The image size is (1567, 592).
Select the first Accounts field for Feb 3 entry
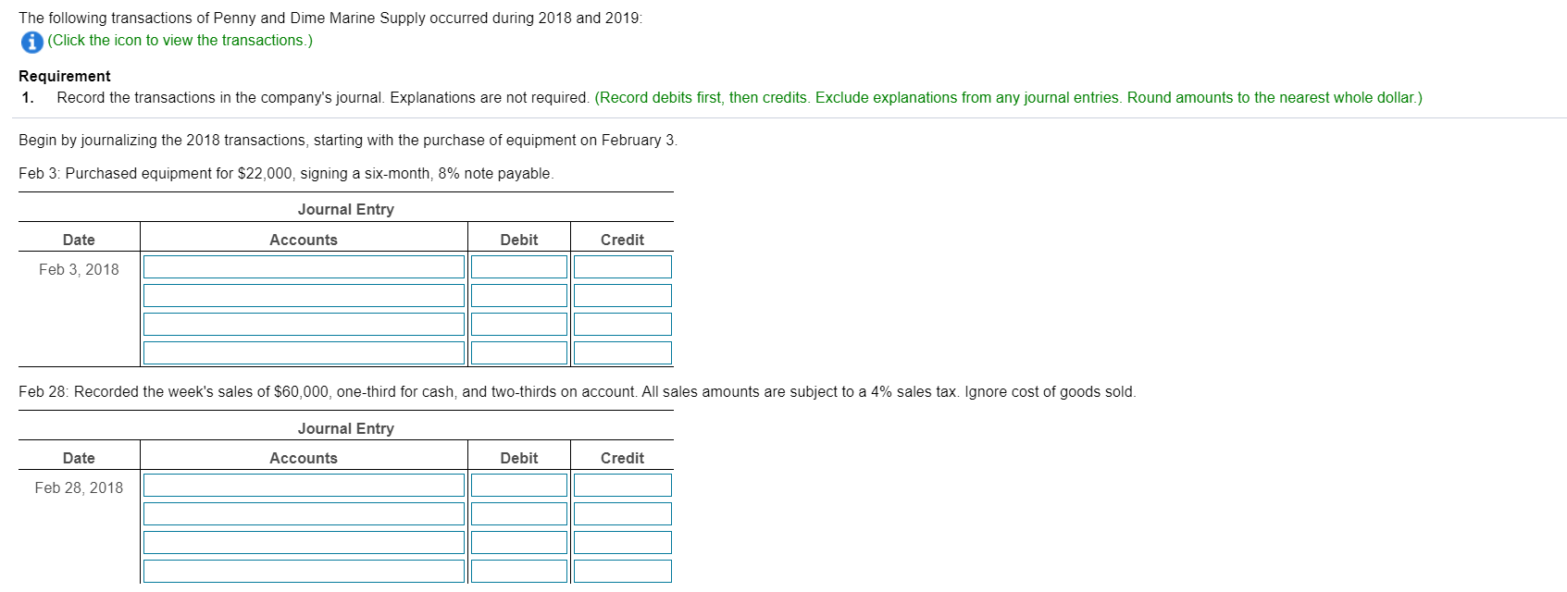point(304,266)
